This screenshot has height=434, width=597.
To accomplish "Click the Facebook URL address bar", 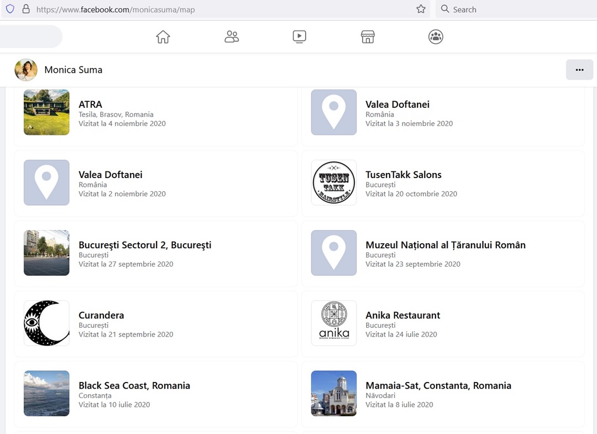I will pos(221,9).
